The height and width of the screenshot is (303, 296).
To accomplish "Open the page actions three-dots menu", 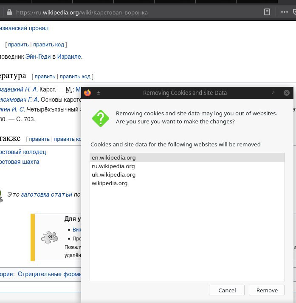I will tap(285, 12).
